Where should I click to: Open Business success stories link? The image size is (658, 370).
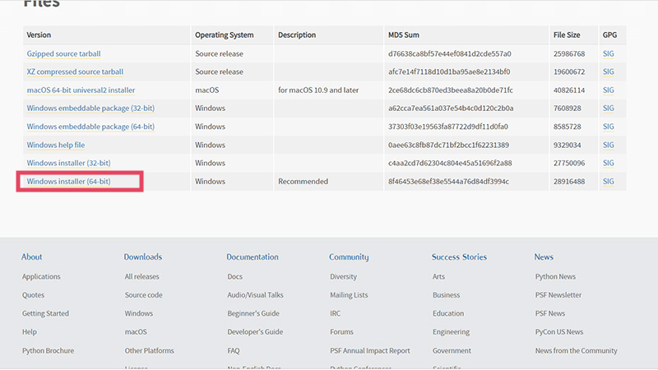point(446,295)
